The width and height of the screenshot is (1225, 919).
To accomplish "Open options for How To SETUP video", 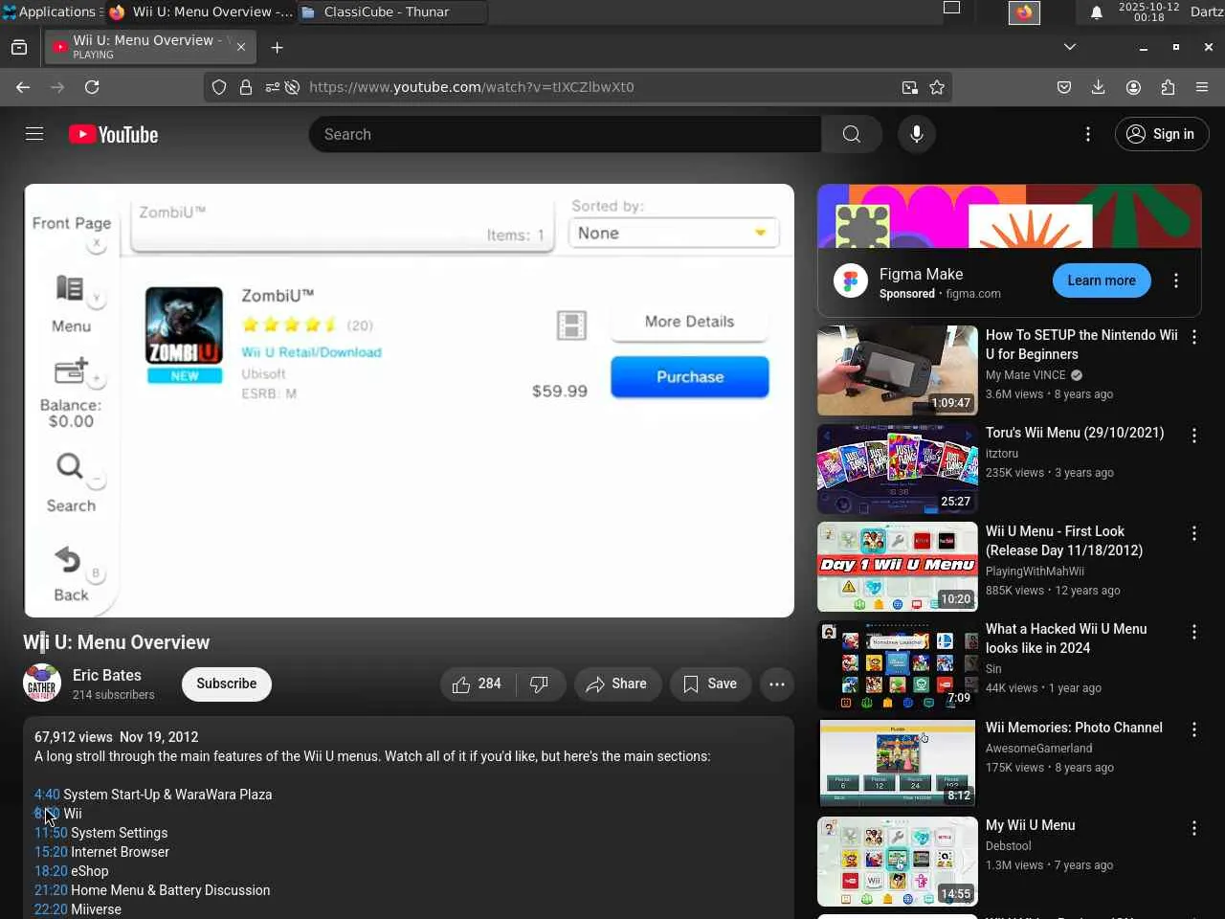I will point(1194,337).
